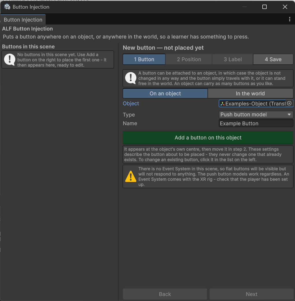This screenshot has height=301, width=295.
Task: Click the Back button
Action: (165, 294)
